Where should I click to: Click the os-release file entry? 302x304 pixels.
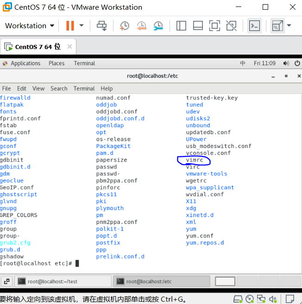click(x=113, y=139)
